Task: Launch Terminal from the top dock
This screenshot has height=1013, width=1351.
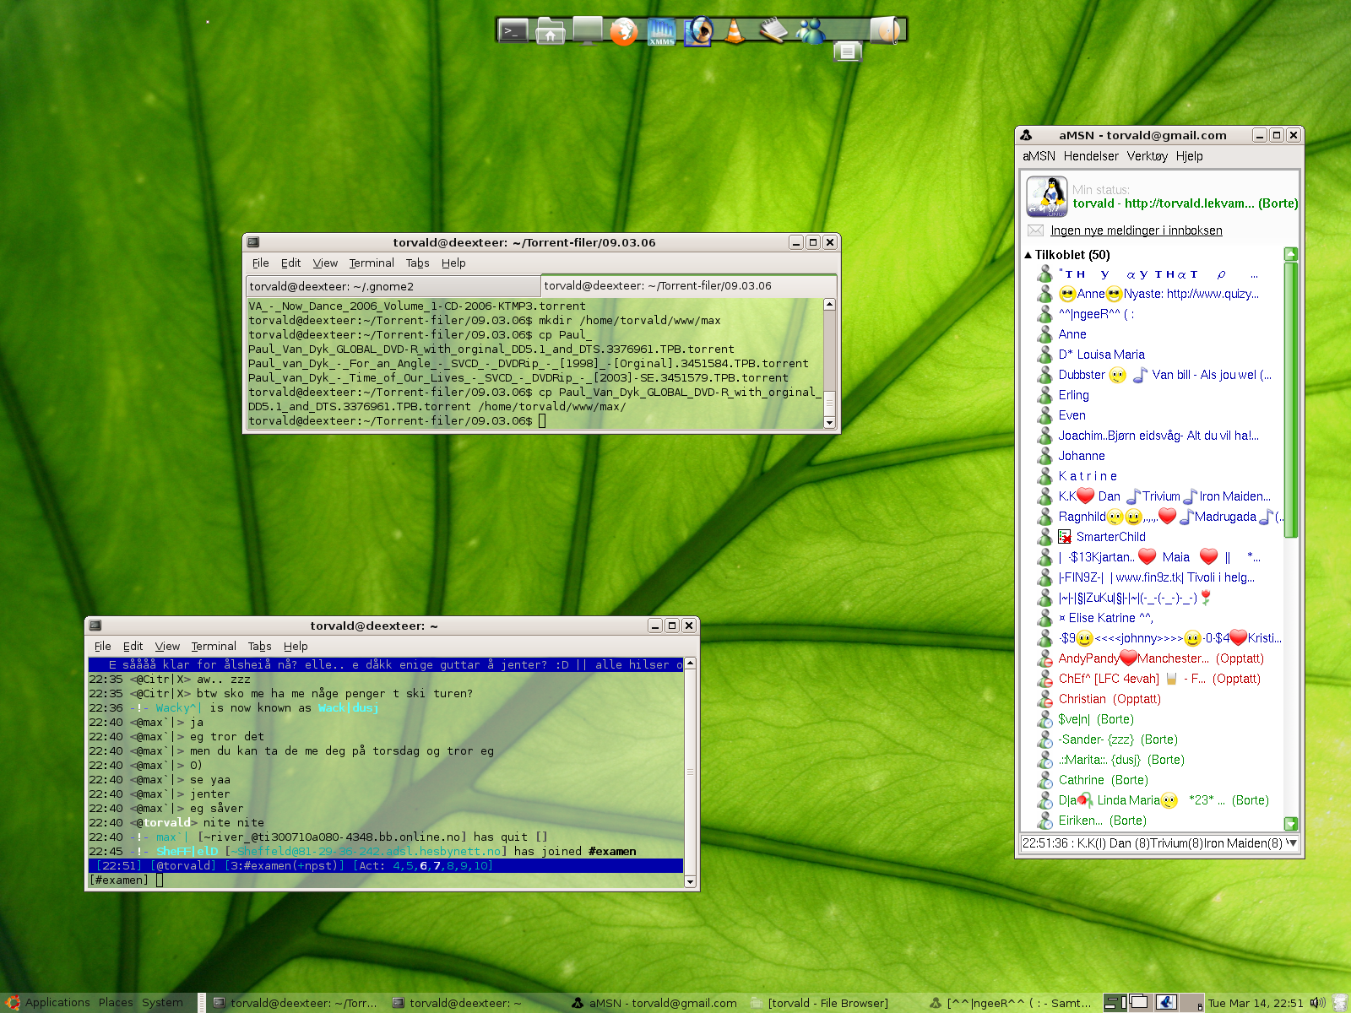Action: [x=513, y=31]
